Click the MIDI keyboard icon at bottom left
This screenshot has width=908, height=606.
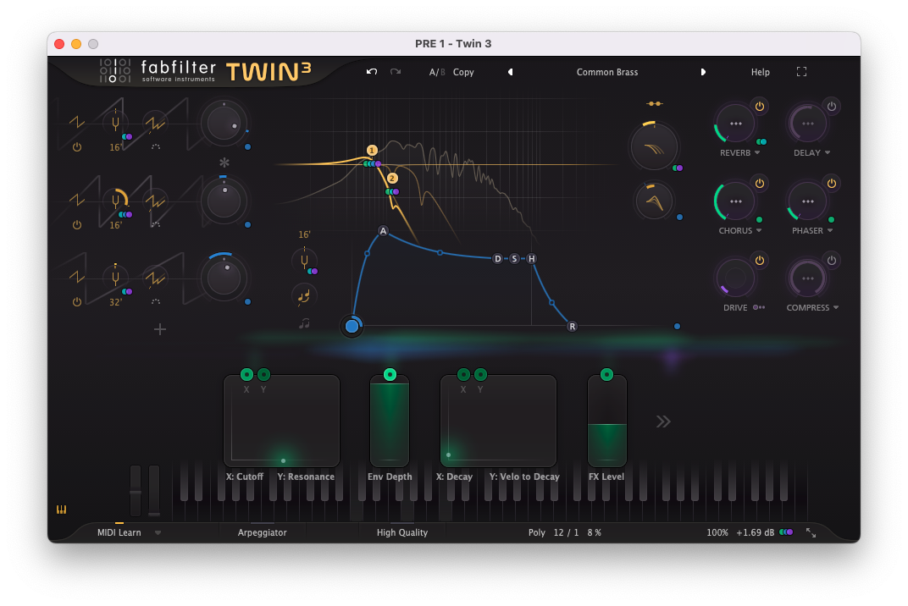(x=61, y=510)
